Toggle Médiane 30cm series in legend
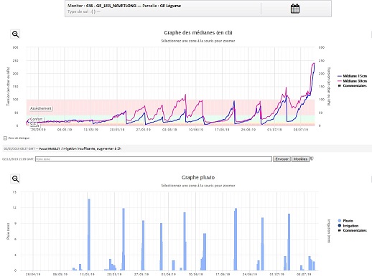Viewport: 372px width, 279px height. [x=352, y=81]
